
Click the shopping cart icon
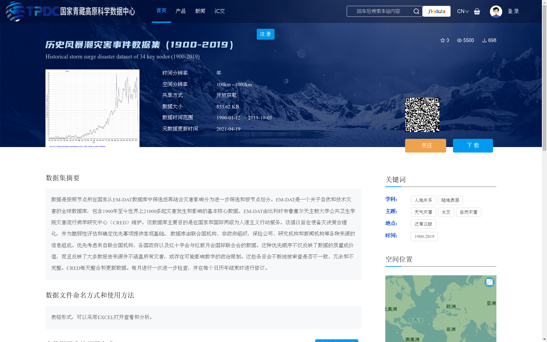click(477, 11)
